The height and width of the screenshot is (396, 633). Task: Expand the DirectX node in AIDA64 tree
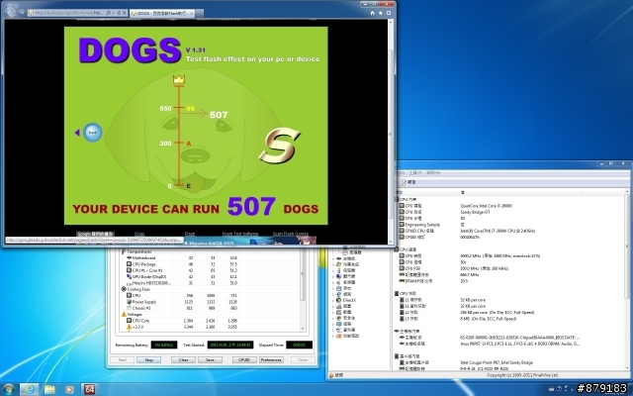[333, 300]
